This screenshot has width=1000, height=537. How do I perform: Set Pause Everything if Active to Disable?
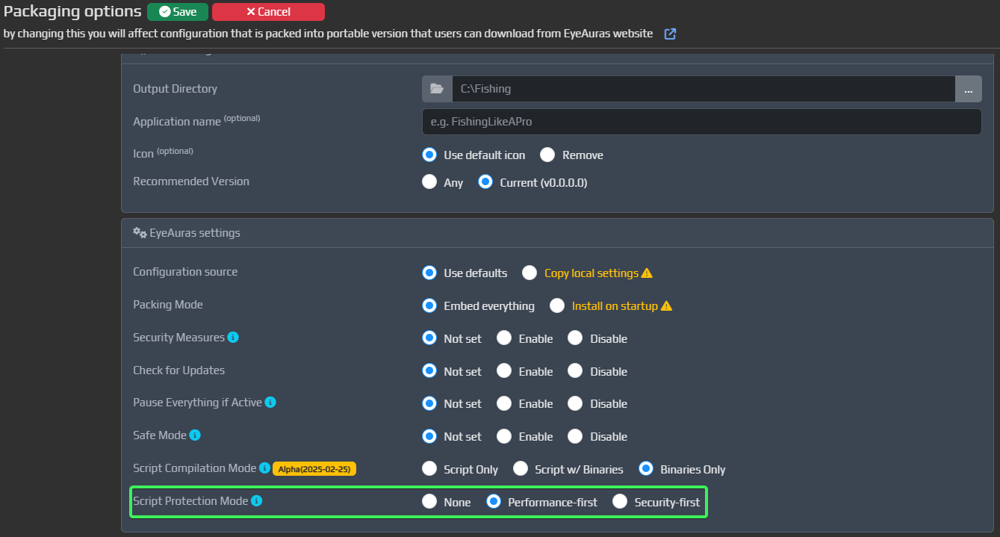coord(575,403)
